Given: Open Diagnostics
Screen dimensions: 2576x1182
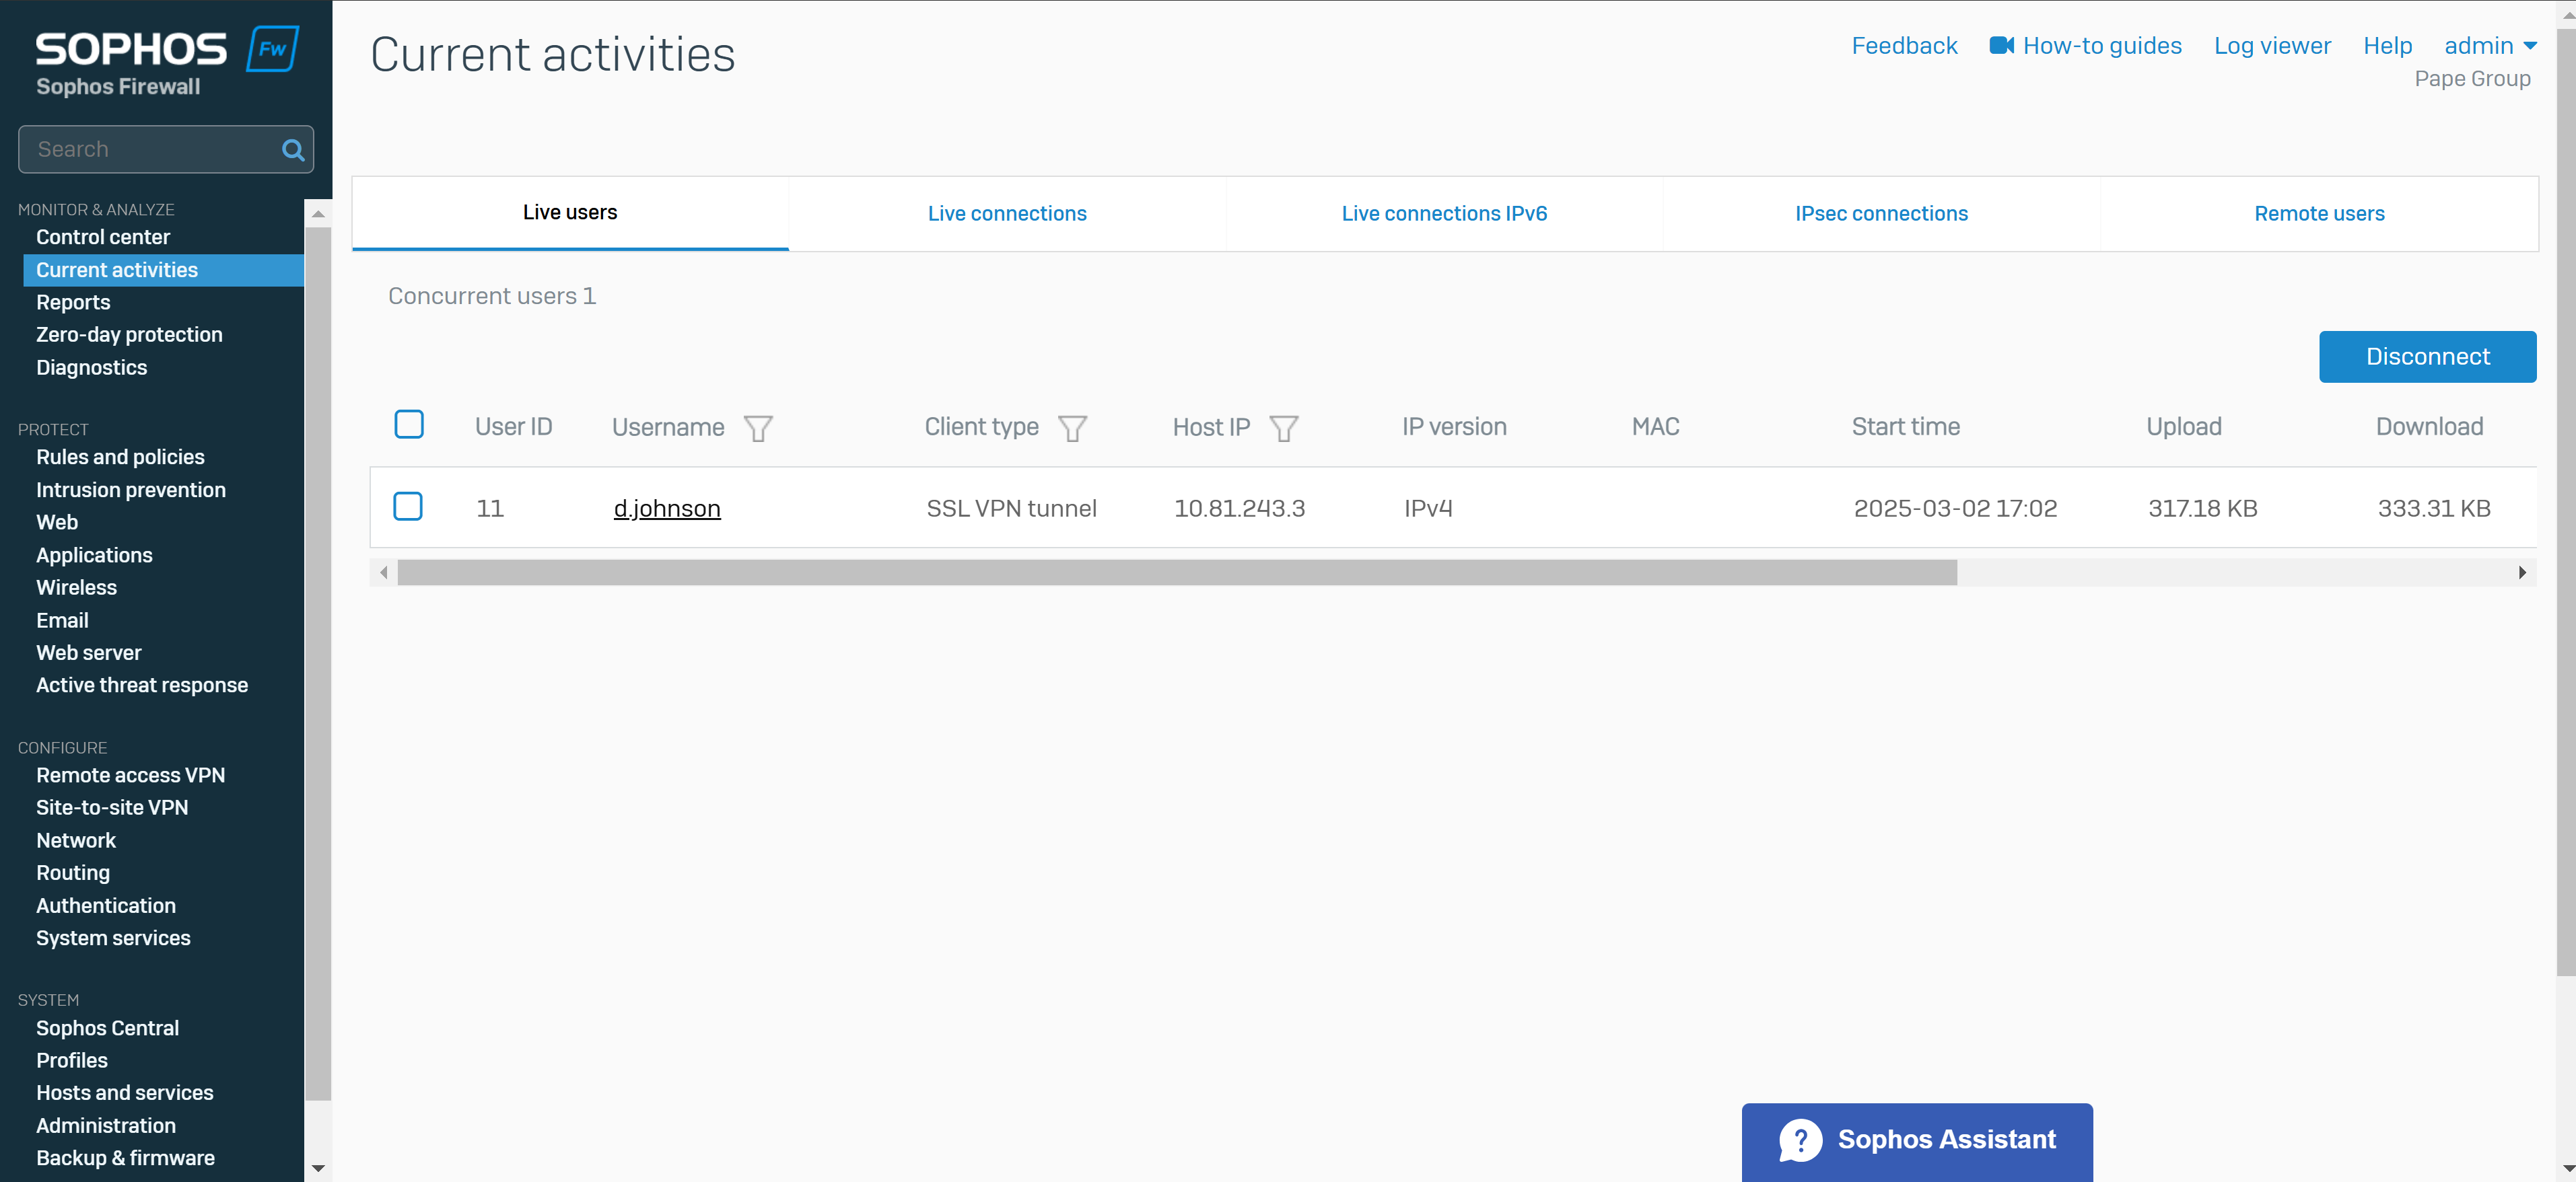Looking at the screenshot, I should 91,368.
